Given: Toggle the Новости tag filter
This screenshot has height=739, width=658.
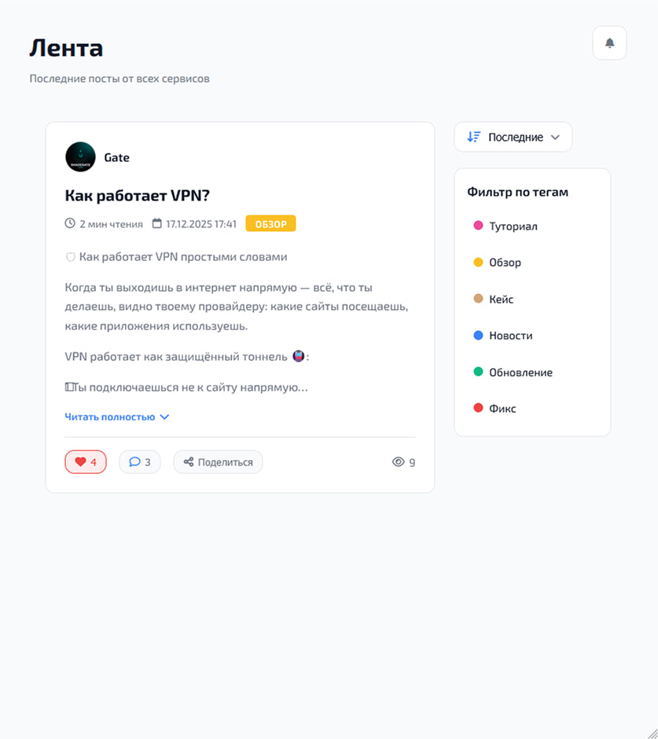Looking at the screenshot, I should click(x=511, y=335).
